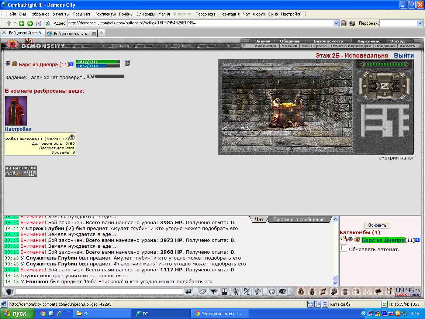Click Барс из Днепра name in Катакомбы list
This screenshot has width=425, height=319.
383,240
